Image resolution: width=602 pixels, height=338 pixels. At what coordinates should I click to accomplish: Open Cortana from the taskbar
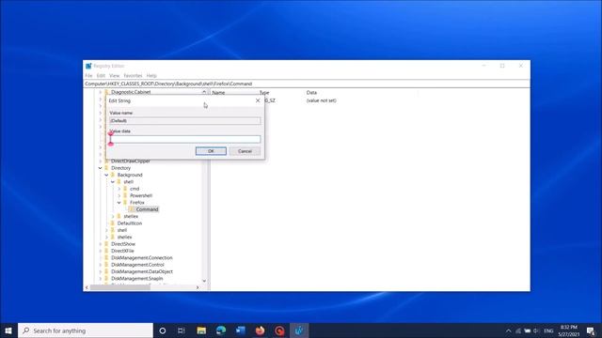click(163, 330)
